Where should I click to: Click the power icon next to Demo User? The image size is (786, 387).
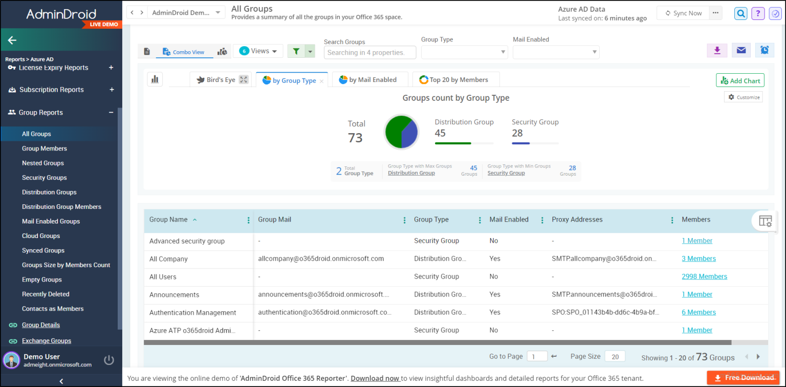coord(108,359)
